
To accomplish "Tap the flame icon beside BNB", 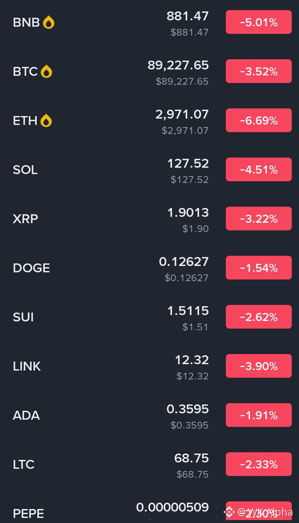I will [x=49, y=22].
